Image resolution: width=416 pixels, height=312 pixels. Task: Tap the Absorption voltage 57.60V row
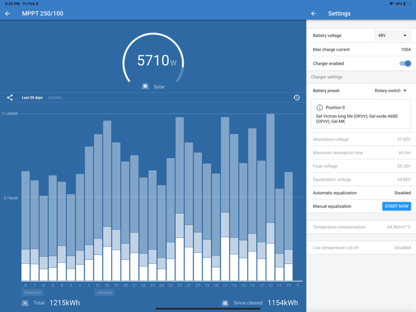361,139
